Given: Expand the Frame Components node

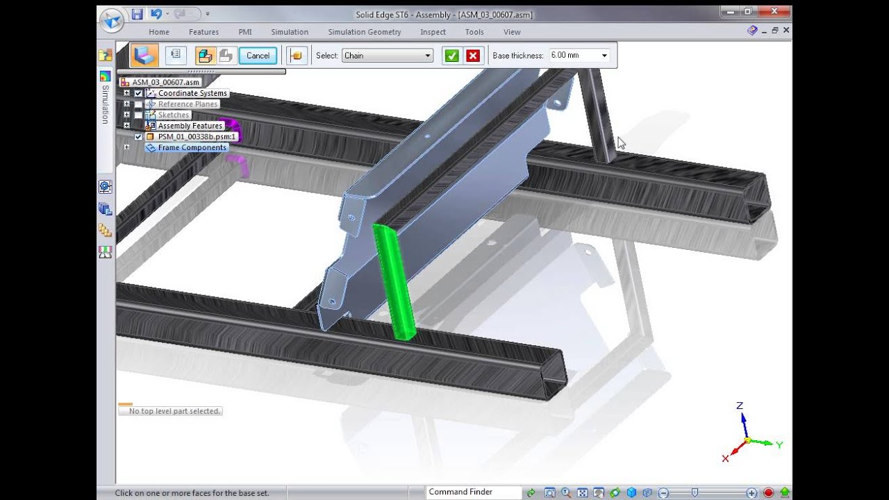Looking at the screenshot, I should tap(126, 147).
